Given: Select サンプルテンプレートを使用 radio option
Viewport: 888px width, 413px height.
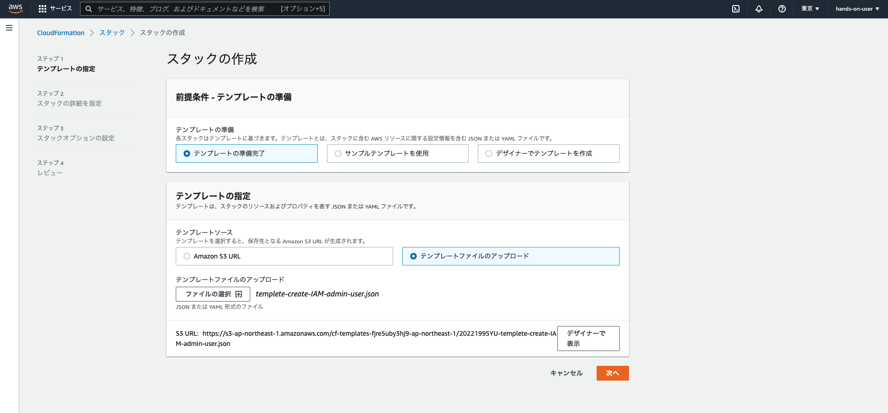Looking at the screenshot, I should coord(398,154).
